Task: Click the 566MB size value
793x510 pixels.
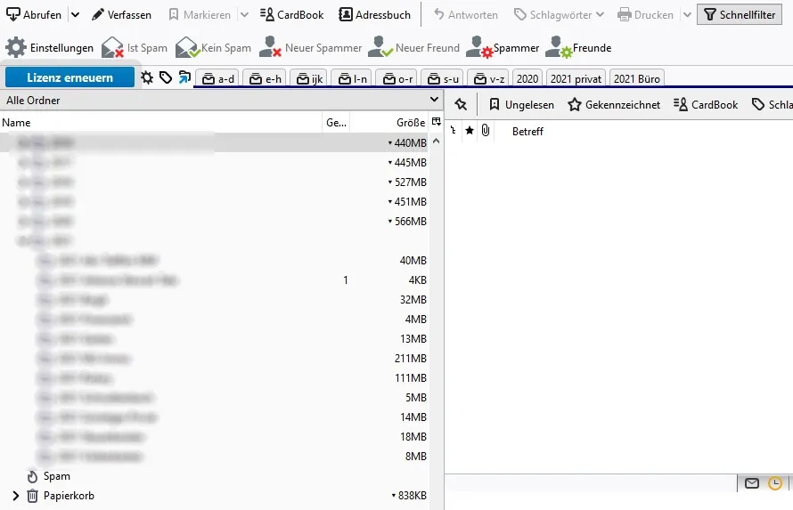Action: click(410, 221)
